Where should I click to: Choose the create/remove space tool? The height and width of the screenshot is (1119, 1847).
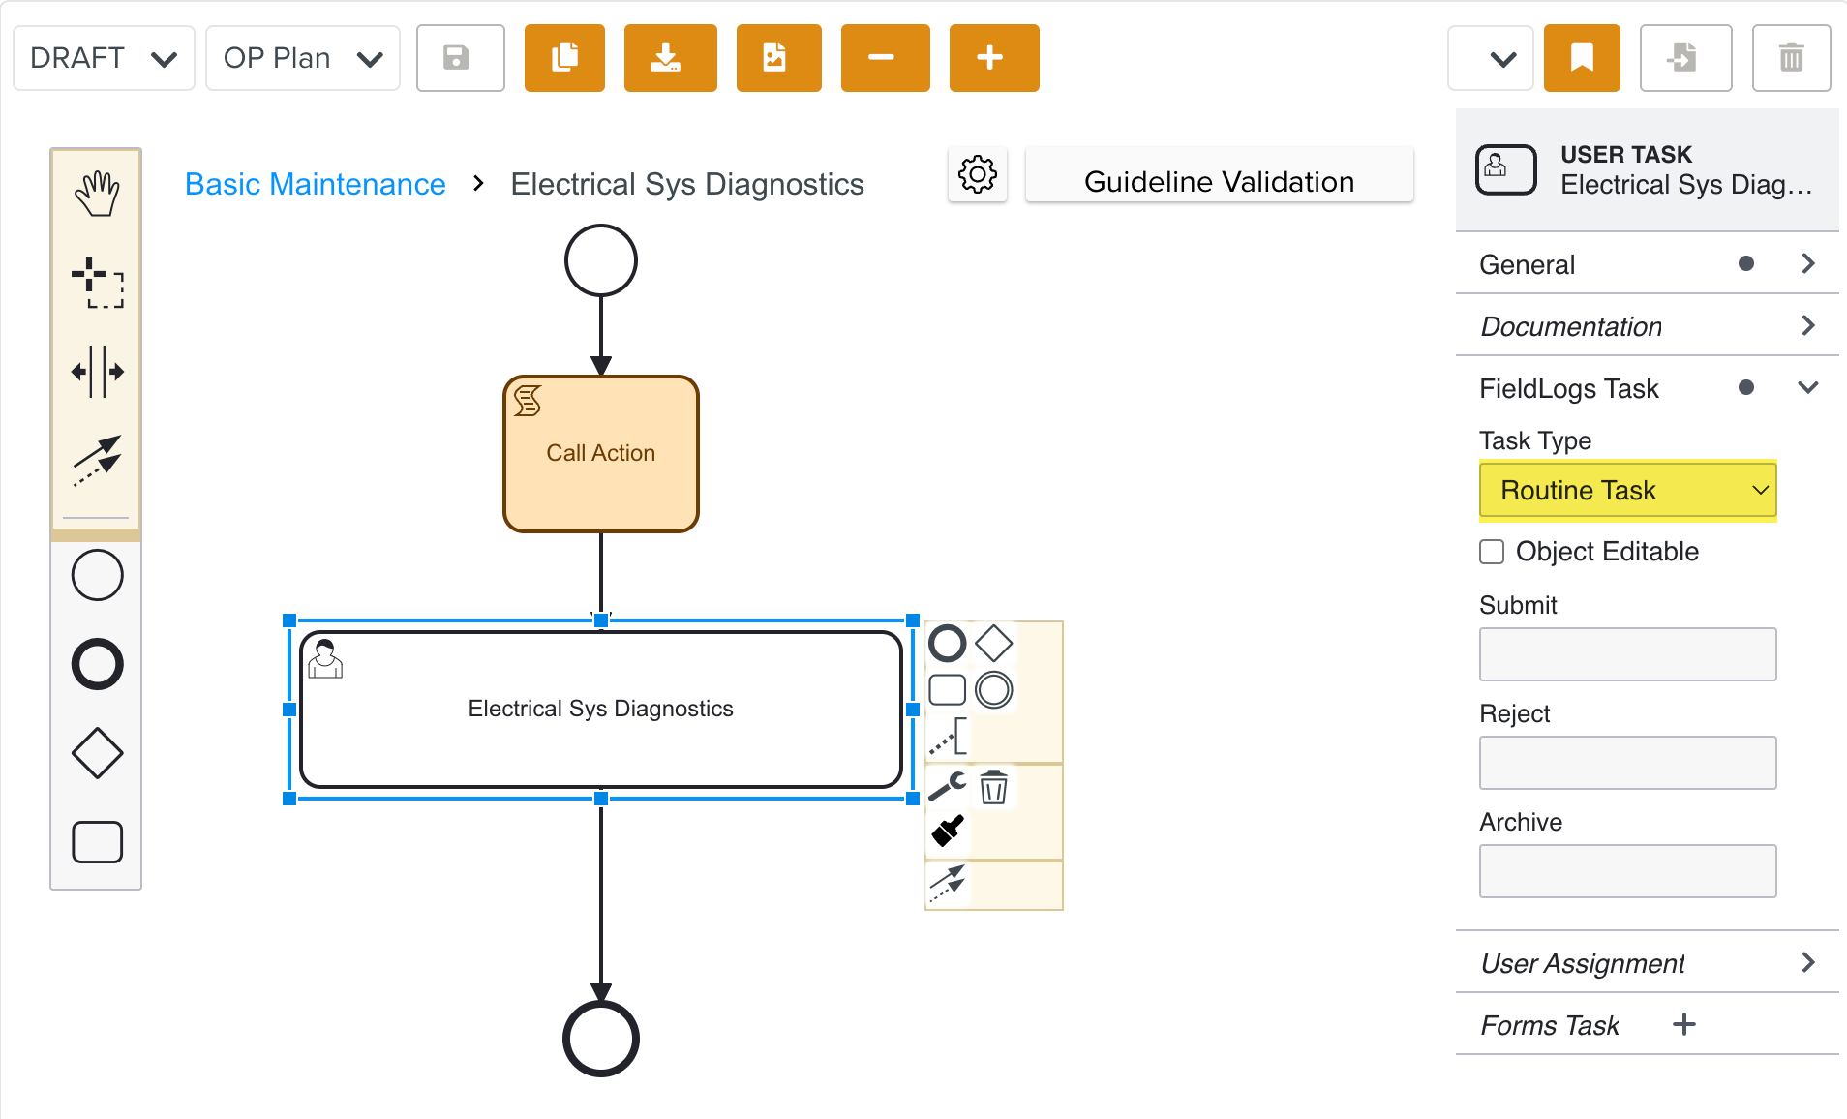(97, 372)
